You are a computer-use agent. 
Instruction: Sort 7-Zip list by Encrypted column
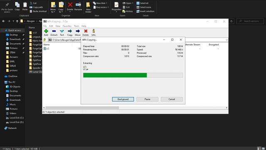point(214,45)
